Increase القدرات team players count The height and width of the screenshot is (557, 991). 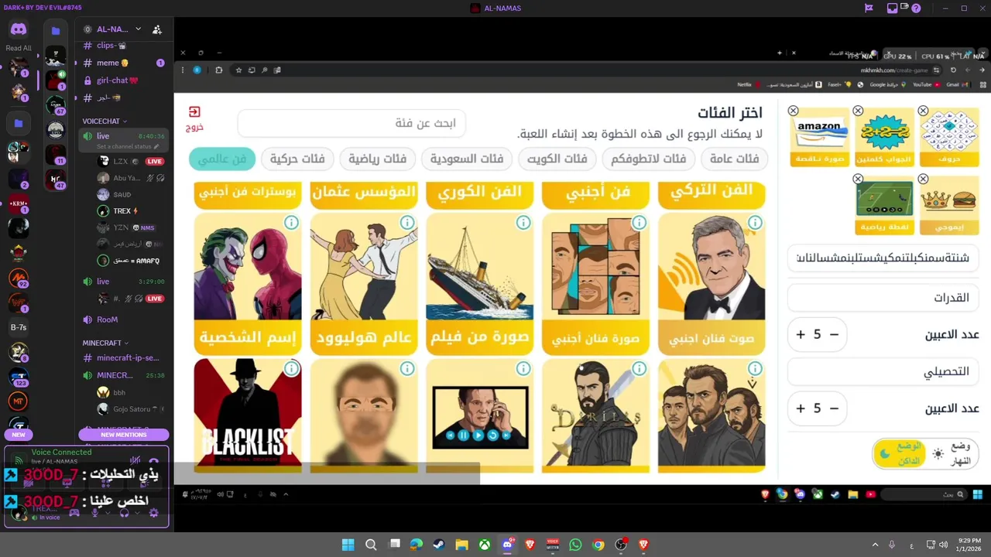[801, 334]
